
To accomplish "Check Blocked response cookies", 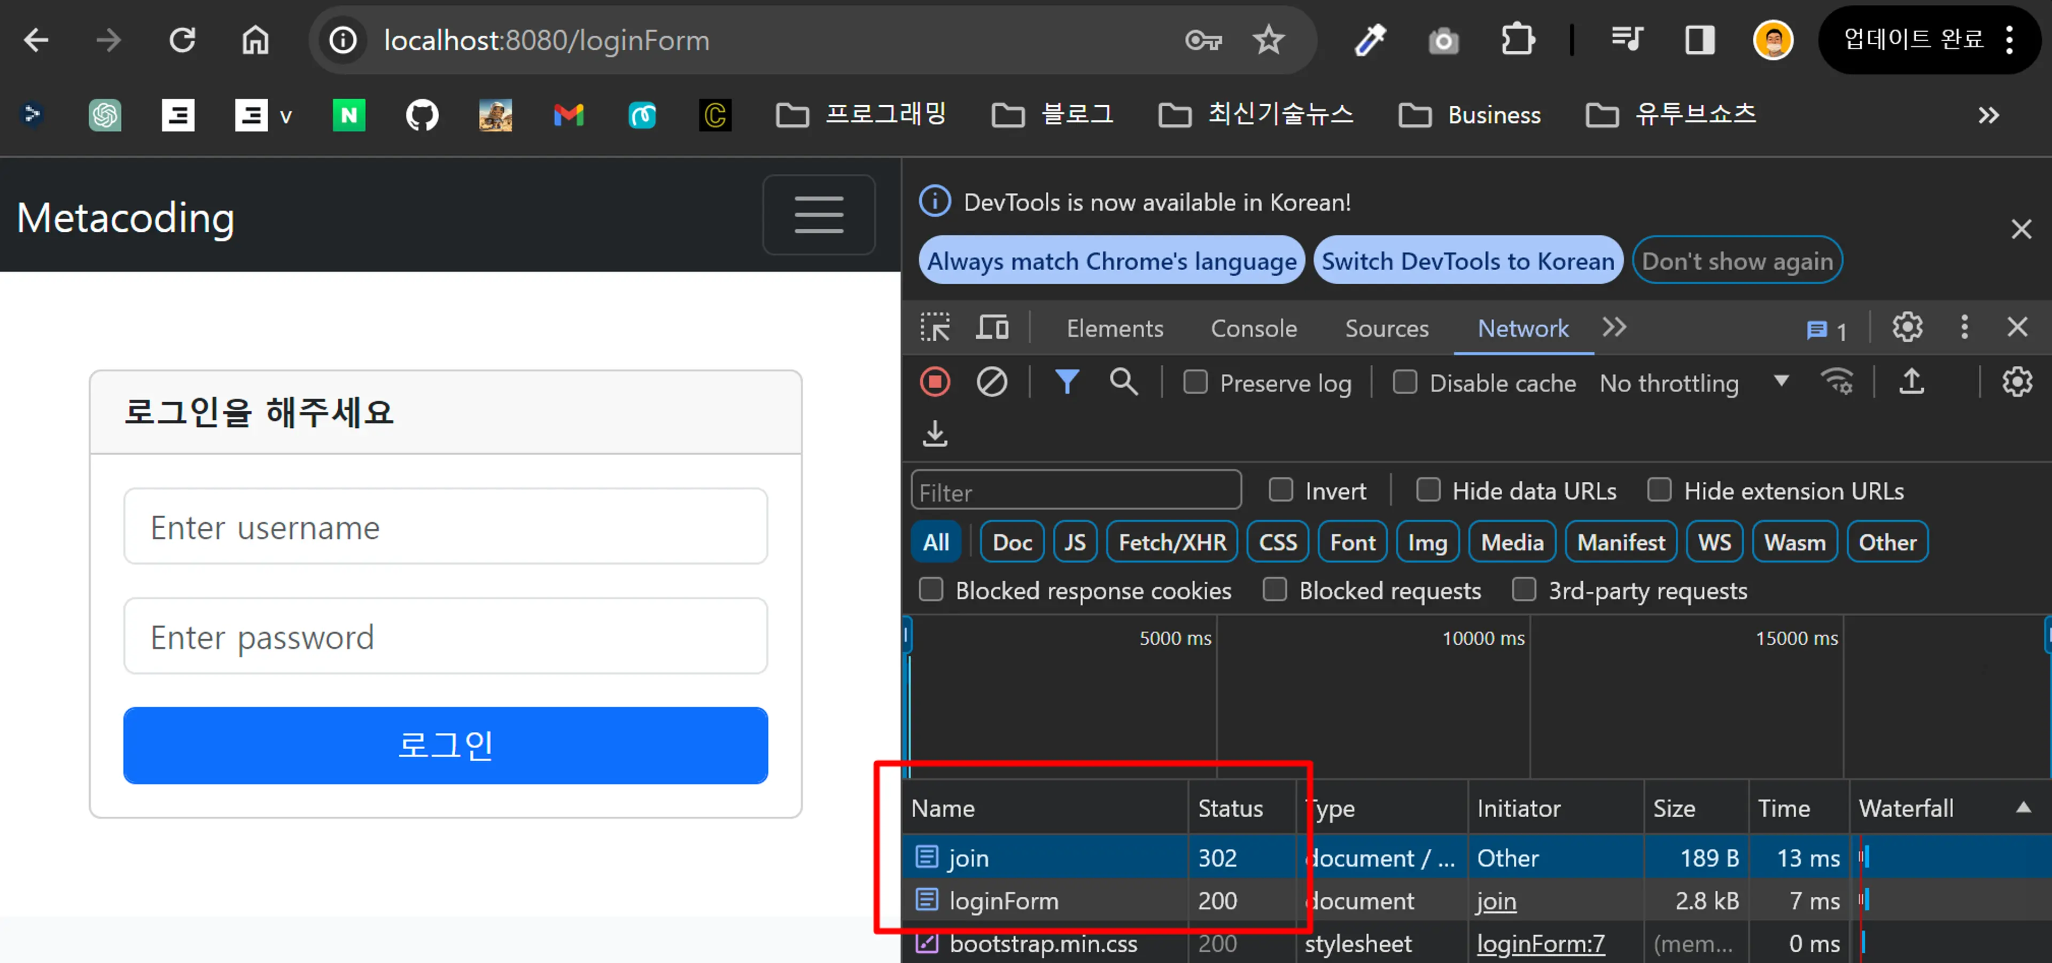I will [x=930, y=589].
